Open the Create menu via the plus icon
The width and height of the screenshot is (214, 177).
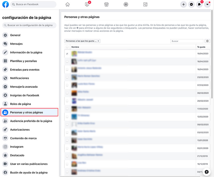183,4
